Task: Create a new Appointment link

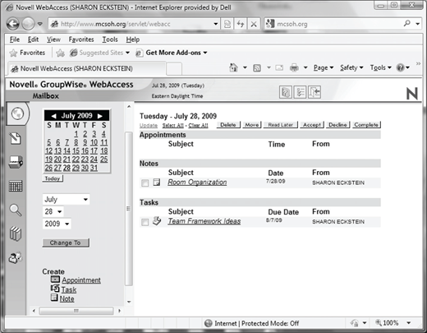Action: point(81,280)
